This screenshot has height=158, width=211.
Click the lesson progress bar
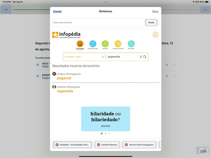(106, 10)
